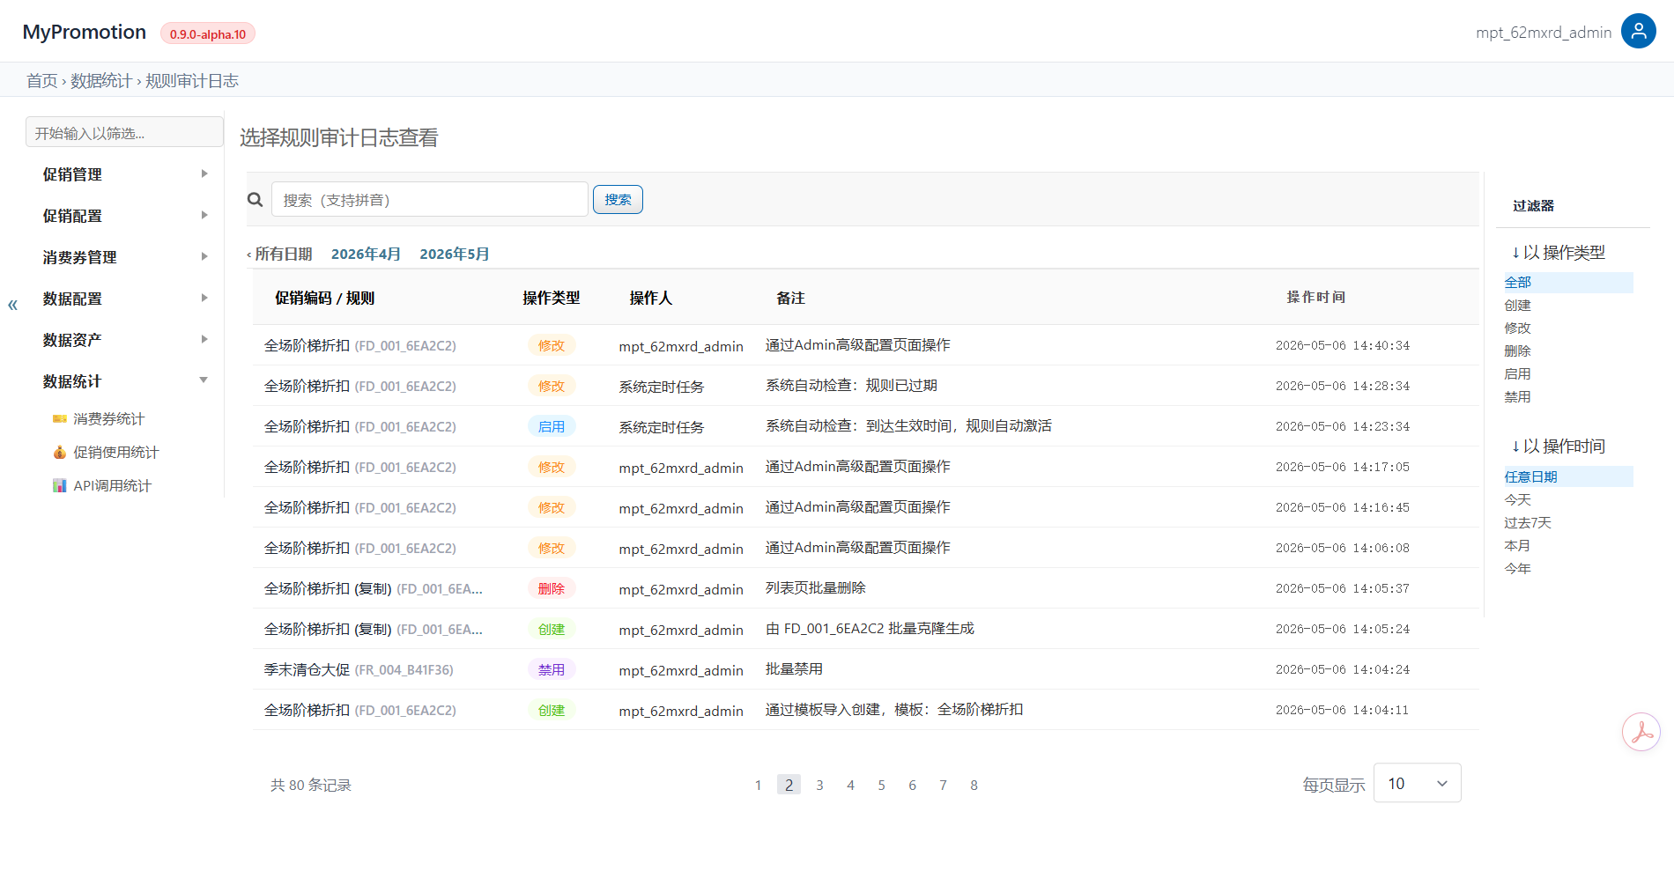Click the 0.9.0-alpha.10 version badge

pyautogui.click(x=208, y=34)
